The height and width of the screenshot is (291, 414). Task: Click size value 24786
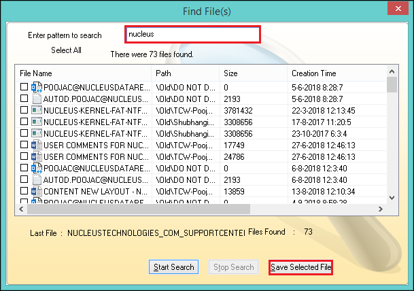coord(235,157)
